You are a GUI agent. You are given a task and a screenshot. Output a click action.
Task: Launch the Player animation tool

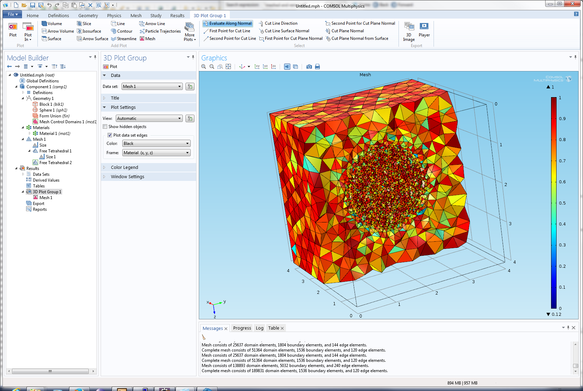click(x=424, y=30)
